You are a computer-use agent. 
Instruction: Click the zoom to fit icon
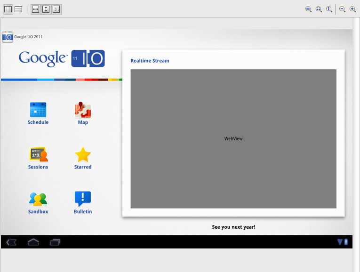319,9
